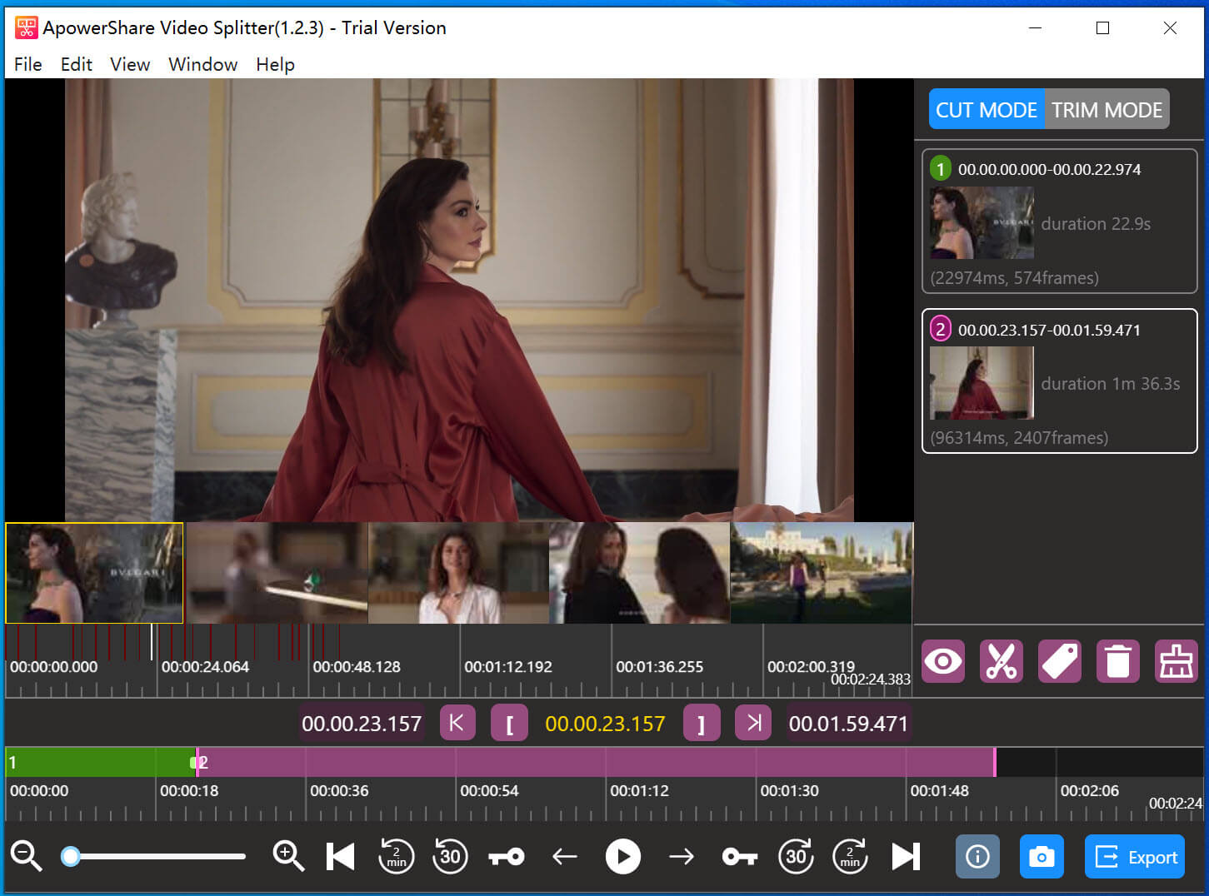Screen dimensions: 1209x896
Task: Toggle preview with the eye icon
Action: [943, 662]
